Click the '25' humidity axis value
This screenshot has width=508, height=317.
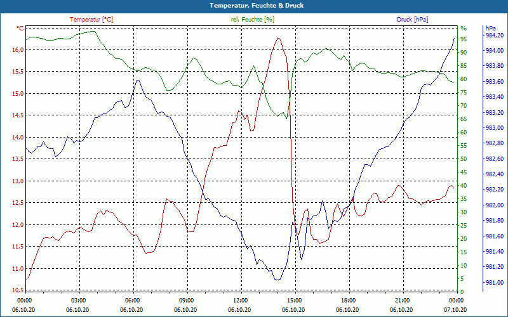(x=464, y=226)
